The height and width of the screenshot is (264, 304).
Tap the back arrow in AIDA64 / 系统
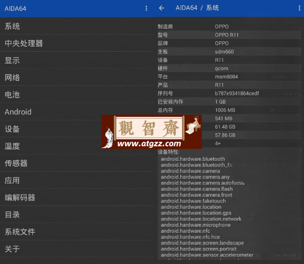[x=161, y=8]
